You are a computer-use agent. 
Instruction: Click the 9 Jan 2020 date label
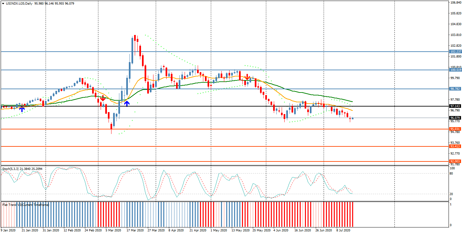[x=8, y=230]
